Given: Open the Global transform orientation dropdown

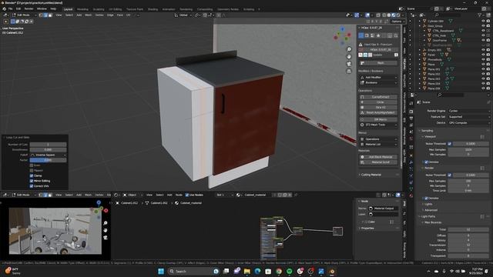Looking at the screenshot, I should pos(183,15).
